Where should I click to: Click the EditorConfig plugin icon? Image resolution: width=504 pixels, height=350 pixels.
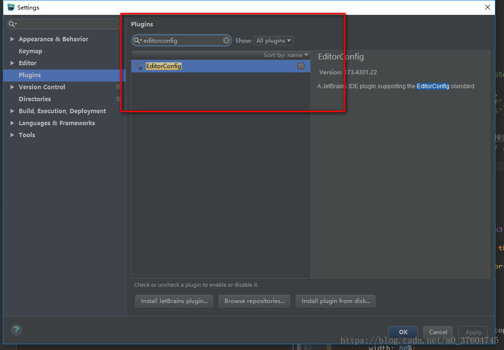139,66
